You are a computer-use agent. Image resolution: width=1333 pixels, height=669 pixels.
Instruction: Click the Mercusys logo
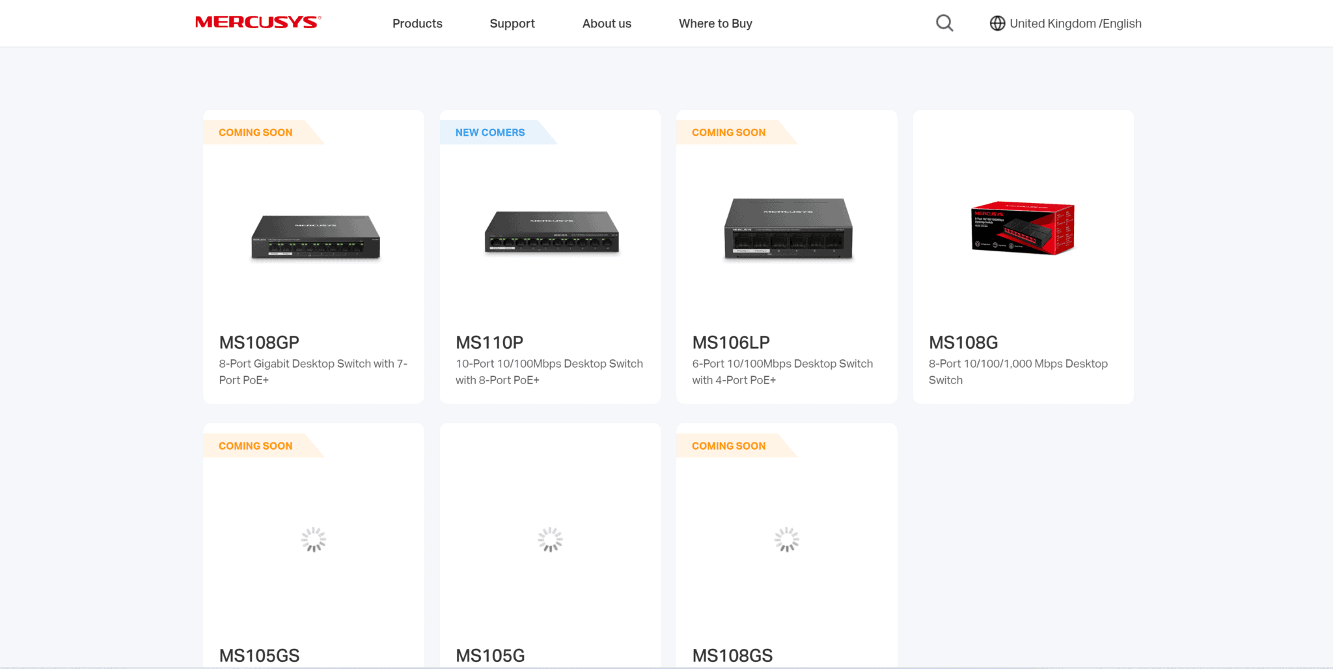click(x=258, y=23)
